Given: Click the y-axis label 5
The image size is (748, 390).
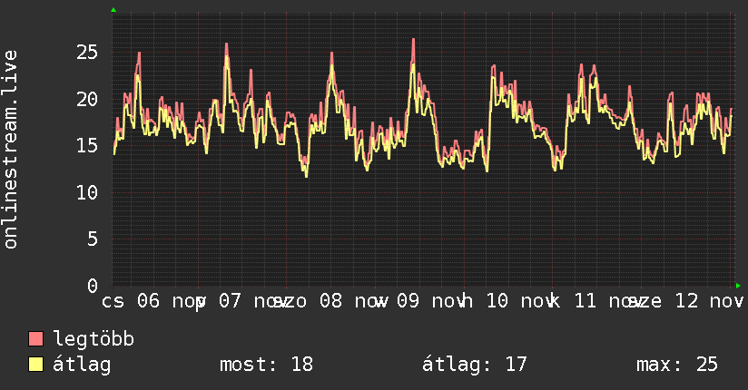Looking at the screenshot, I should click(93, 239).
